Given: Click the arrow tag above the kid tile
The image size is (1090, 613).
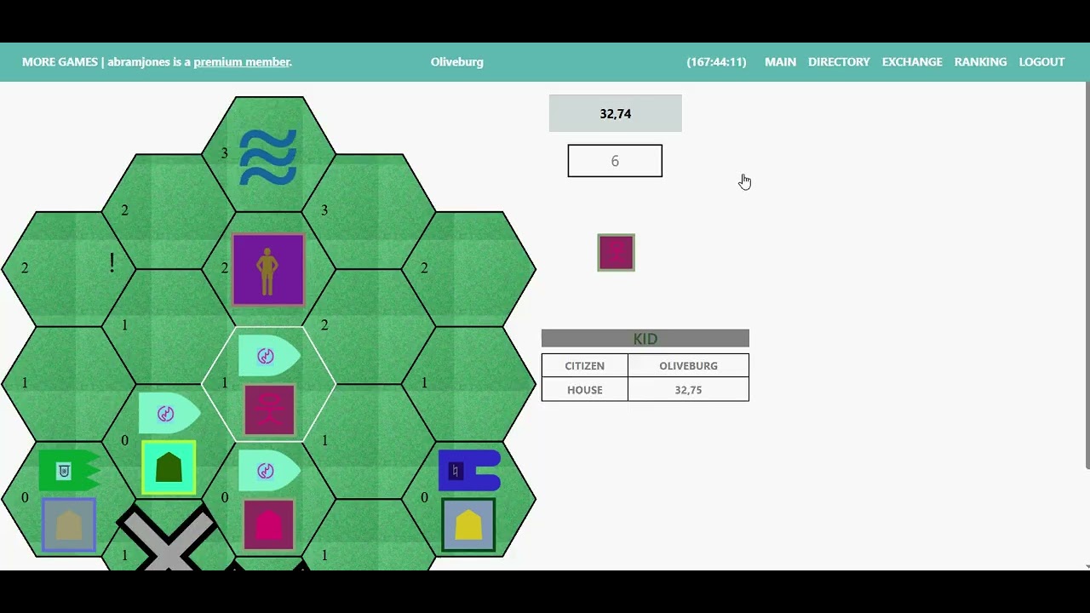Looking at the screenshot, I should point(269,356).
